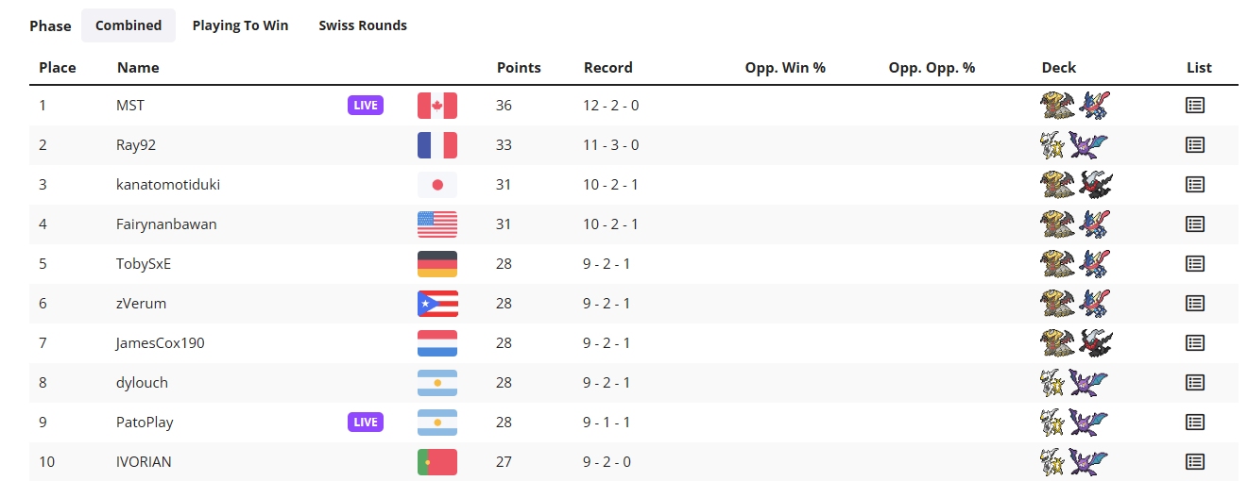Click dylouch's Arceus deck sprites
The image size is (1248, 481).
point(1075,383)
